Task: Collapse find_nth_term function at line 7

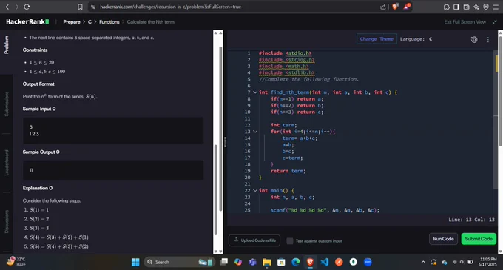Action: pyautogui.click(x=255, y=92)
